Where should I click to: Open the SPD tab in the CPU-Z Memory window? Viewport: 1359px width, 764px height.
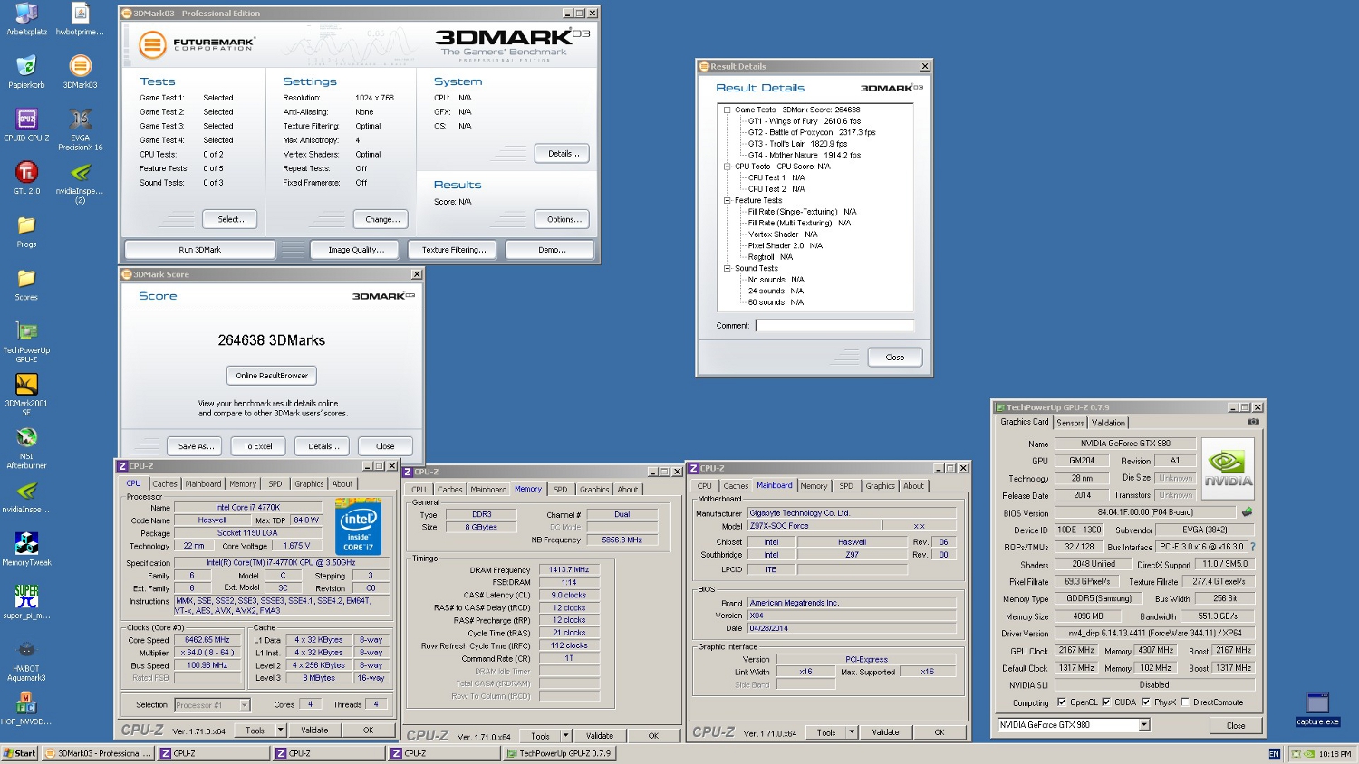coord(561,490)
